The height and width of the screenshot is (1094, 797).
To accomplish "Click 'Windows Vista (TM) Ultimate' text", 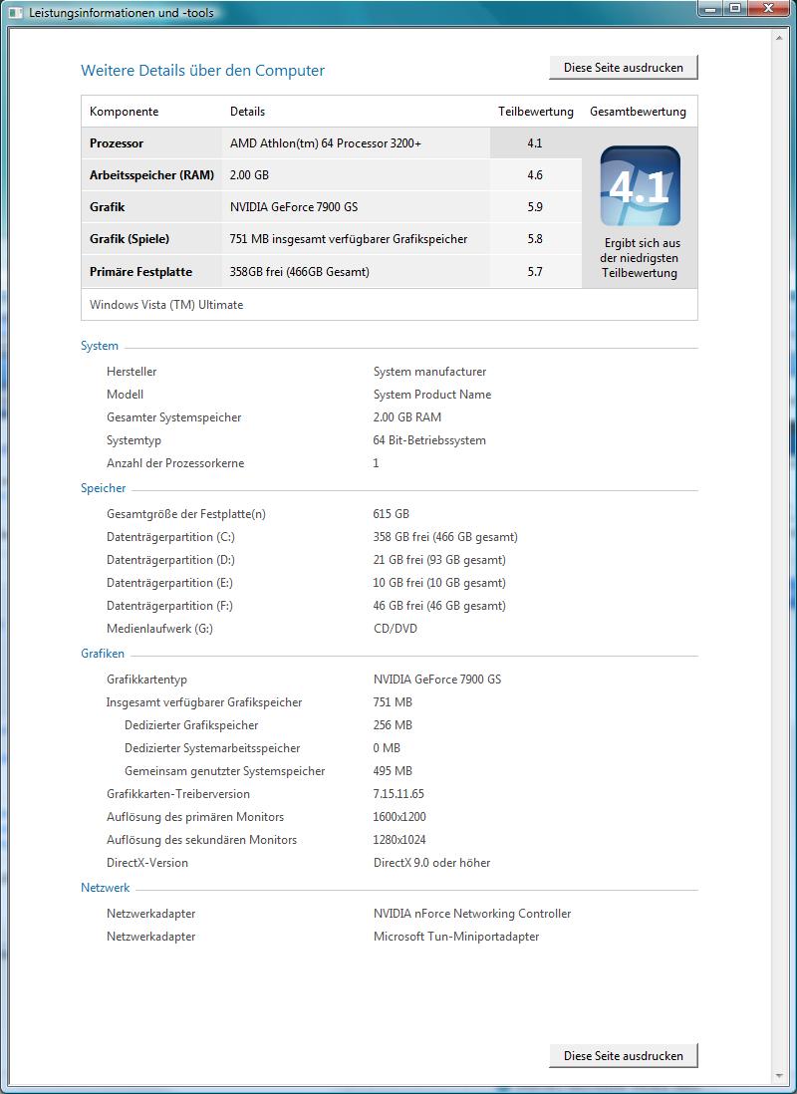I will 166,305.
